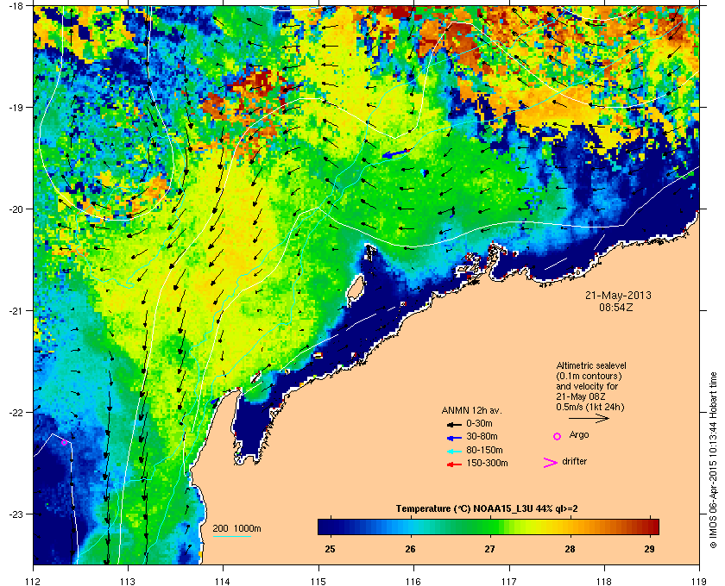This screenshot has width=725, height=586.
Task: Click the date text 21-May-2013
Action: pyautogui.click(x=618, y=295)
